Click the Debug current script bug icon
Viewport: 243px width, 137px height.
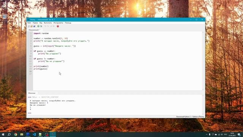(41, 26)
